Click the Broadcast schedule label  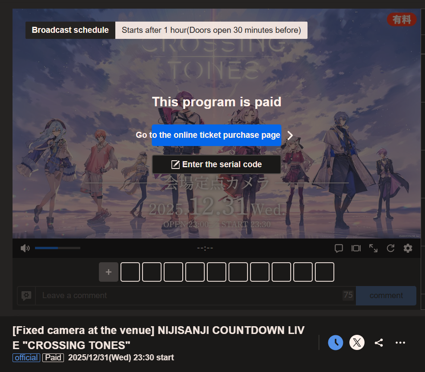tap(70, 30)
